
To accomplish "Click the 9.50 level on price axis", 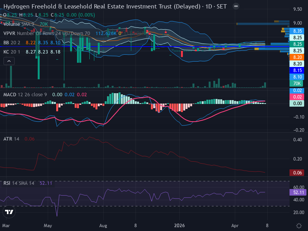I will coord(297,9).
